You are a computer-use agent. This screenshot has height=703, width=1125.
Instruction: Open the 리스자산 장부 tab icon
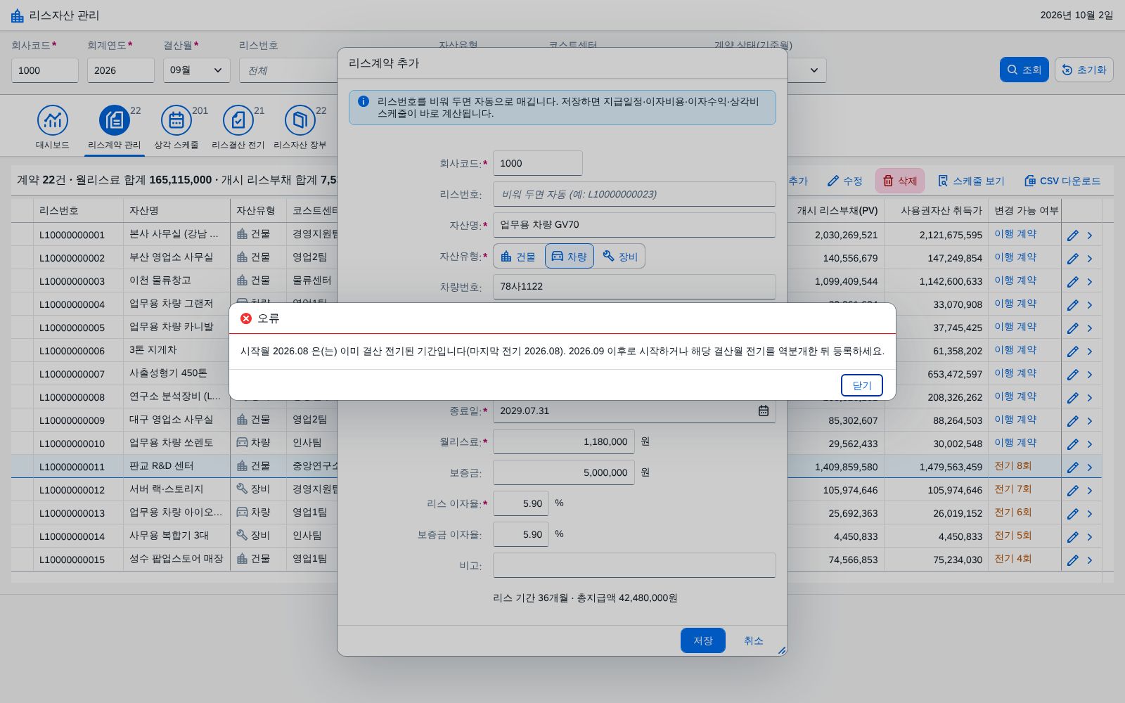[300, 121]
